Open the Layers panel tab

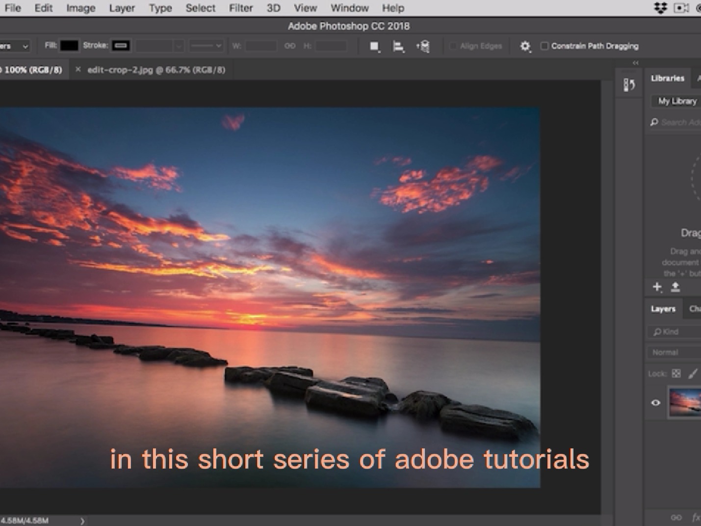(x=663, y=309)
